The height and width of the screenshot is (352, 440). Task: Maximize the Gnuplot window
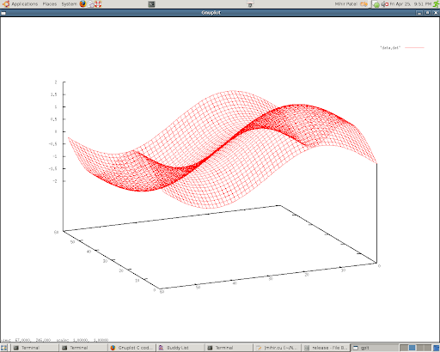427,13
